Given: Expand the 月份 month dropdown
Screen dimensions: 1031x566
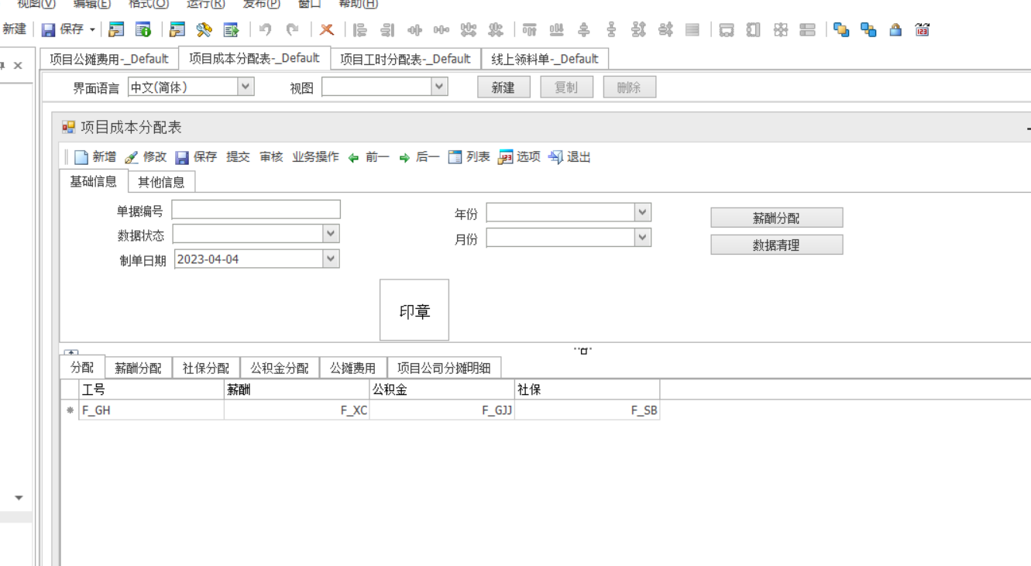Looking at the screenshot, I should pyautogui.click(x=642, y=238).
